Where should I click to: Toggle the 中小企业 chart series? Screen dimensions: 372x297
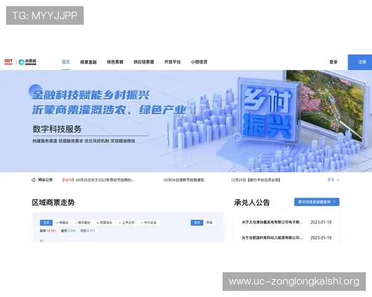pos(149,223)
